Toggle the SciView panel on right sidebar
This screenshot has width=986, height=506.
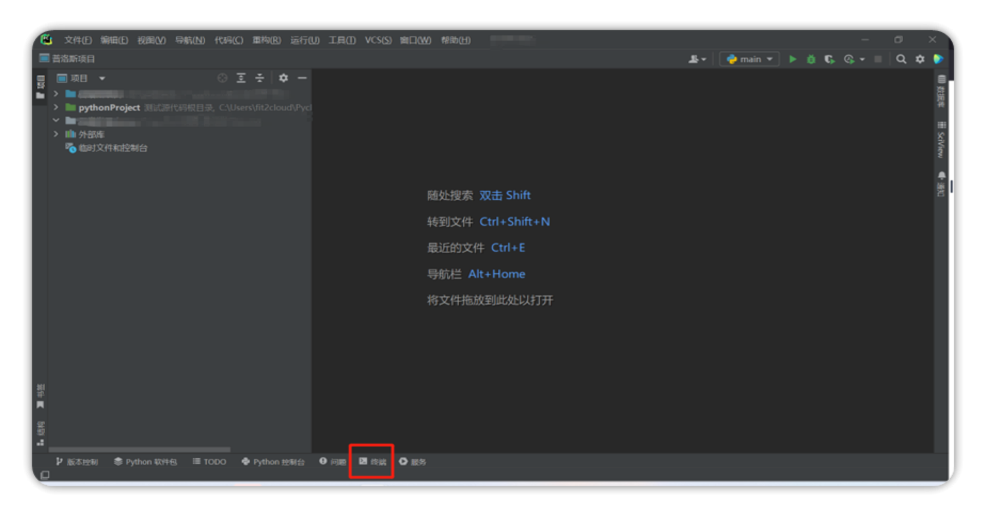coord(941,140)
